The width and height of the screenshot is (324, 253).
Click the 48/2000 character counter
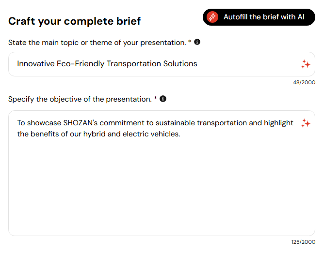click(304, 82)
